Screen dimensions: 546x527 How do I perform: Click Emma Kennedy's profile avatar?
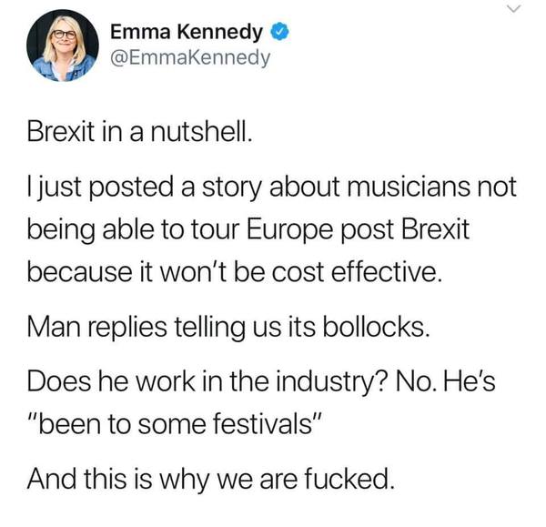tap(62, 46)
